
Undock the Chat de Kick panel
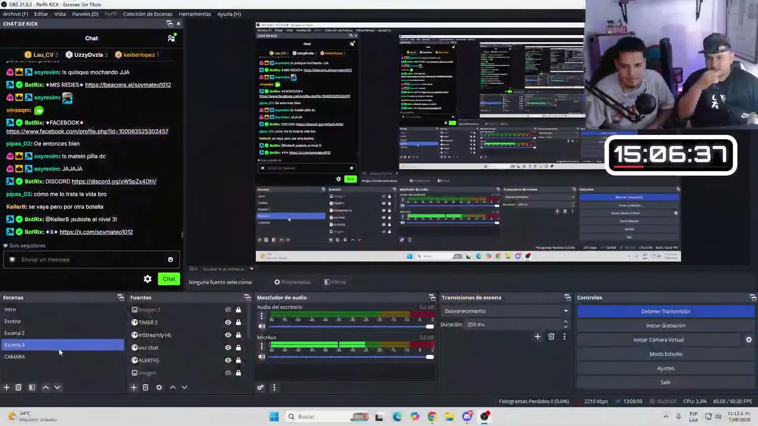[170, 24]
